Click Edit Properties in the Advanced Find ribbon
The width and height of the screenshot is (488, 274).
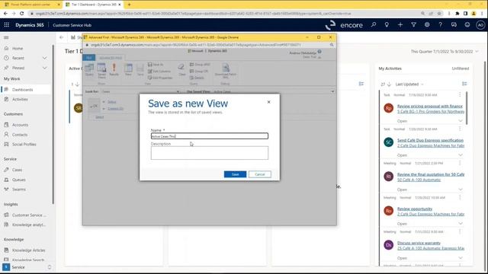pos(160,78)
